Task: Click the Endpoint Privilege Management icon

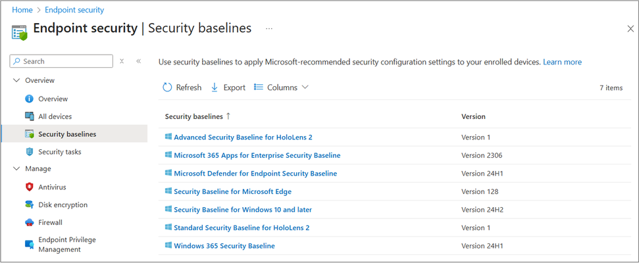Action: [29, 245]
